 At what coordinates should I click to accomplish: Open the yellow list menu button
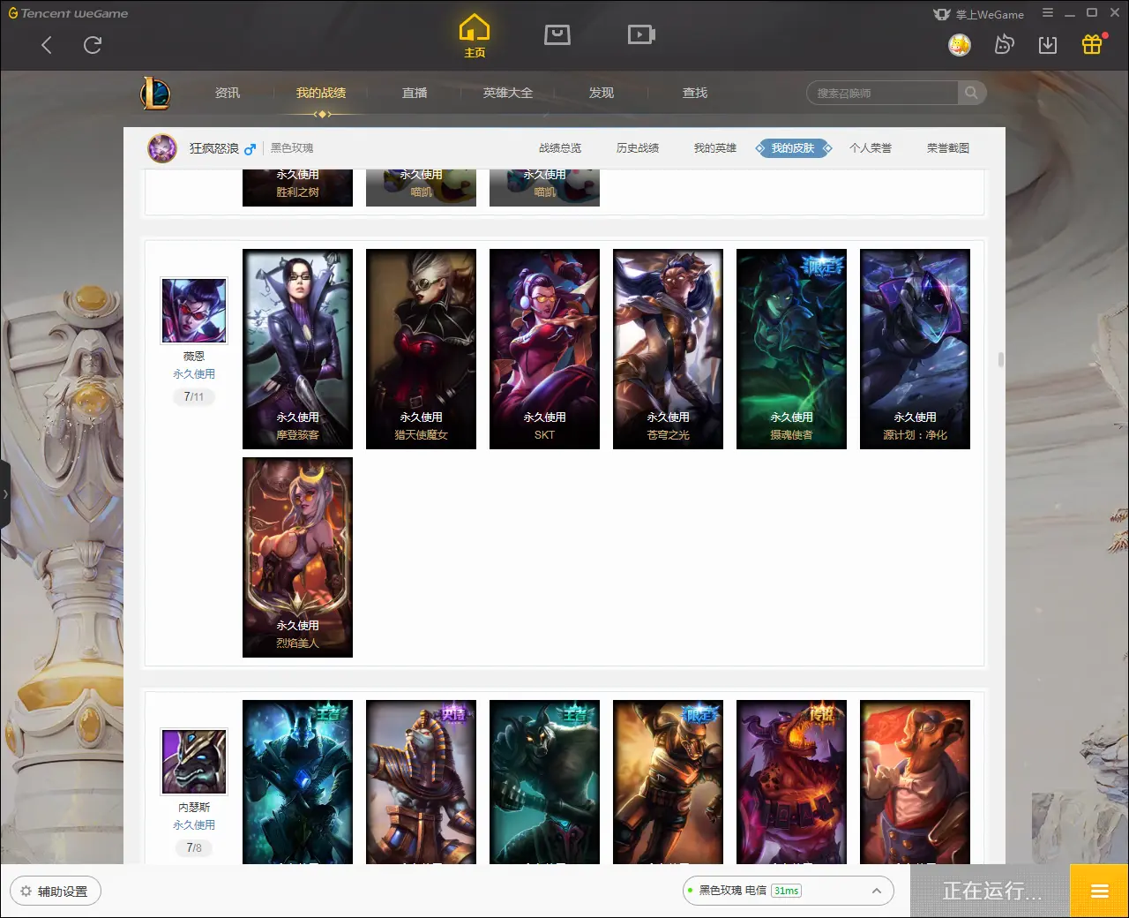click(1099, 891)
